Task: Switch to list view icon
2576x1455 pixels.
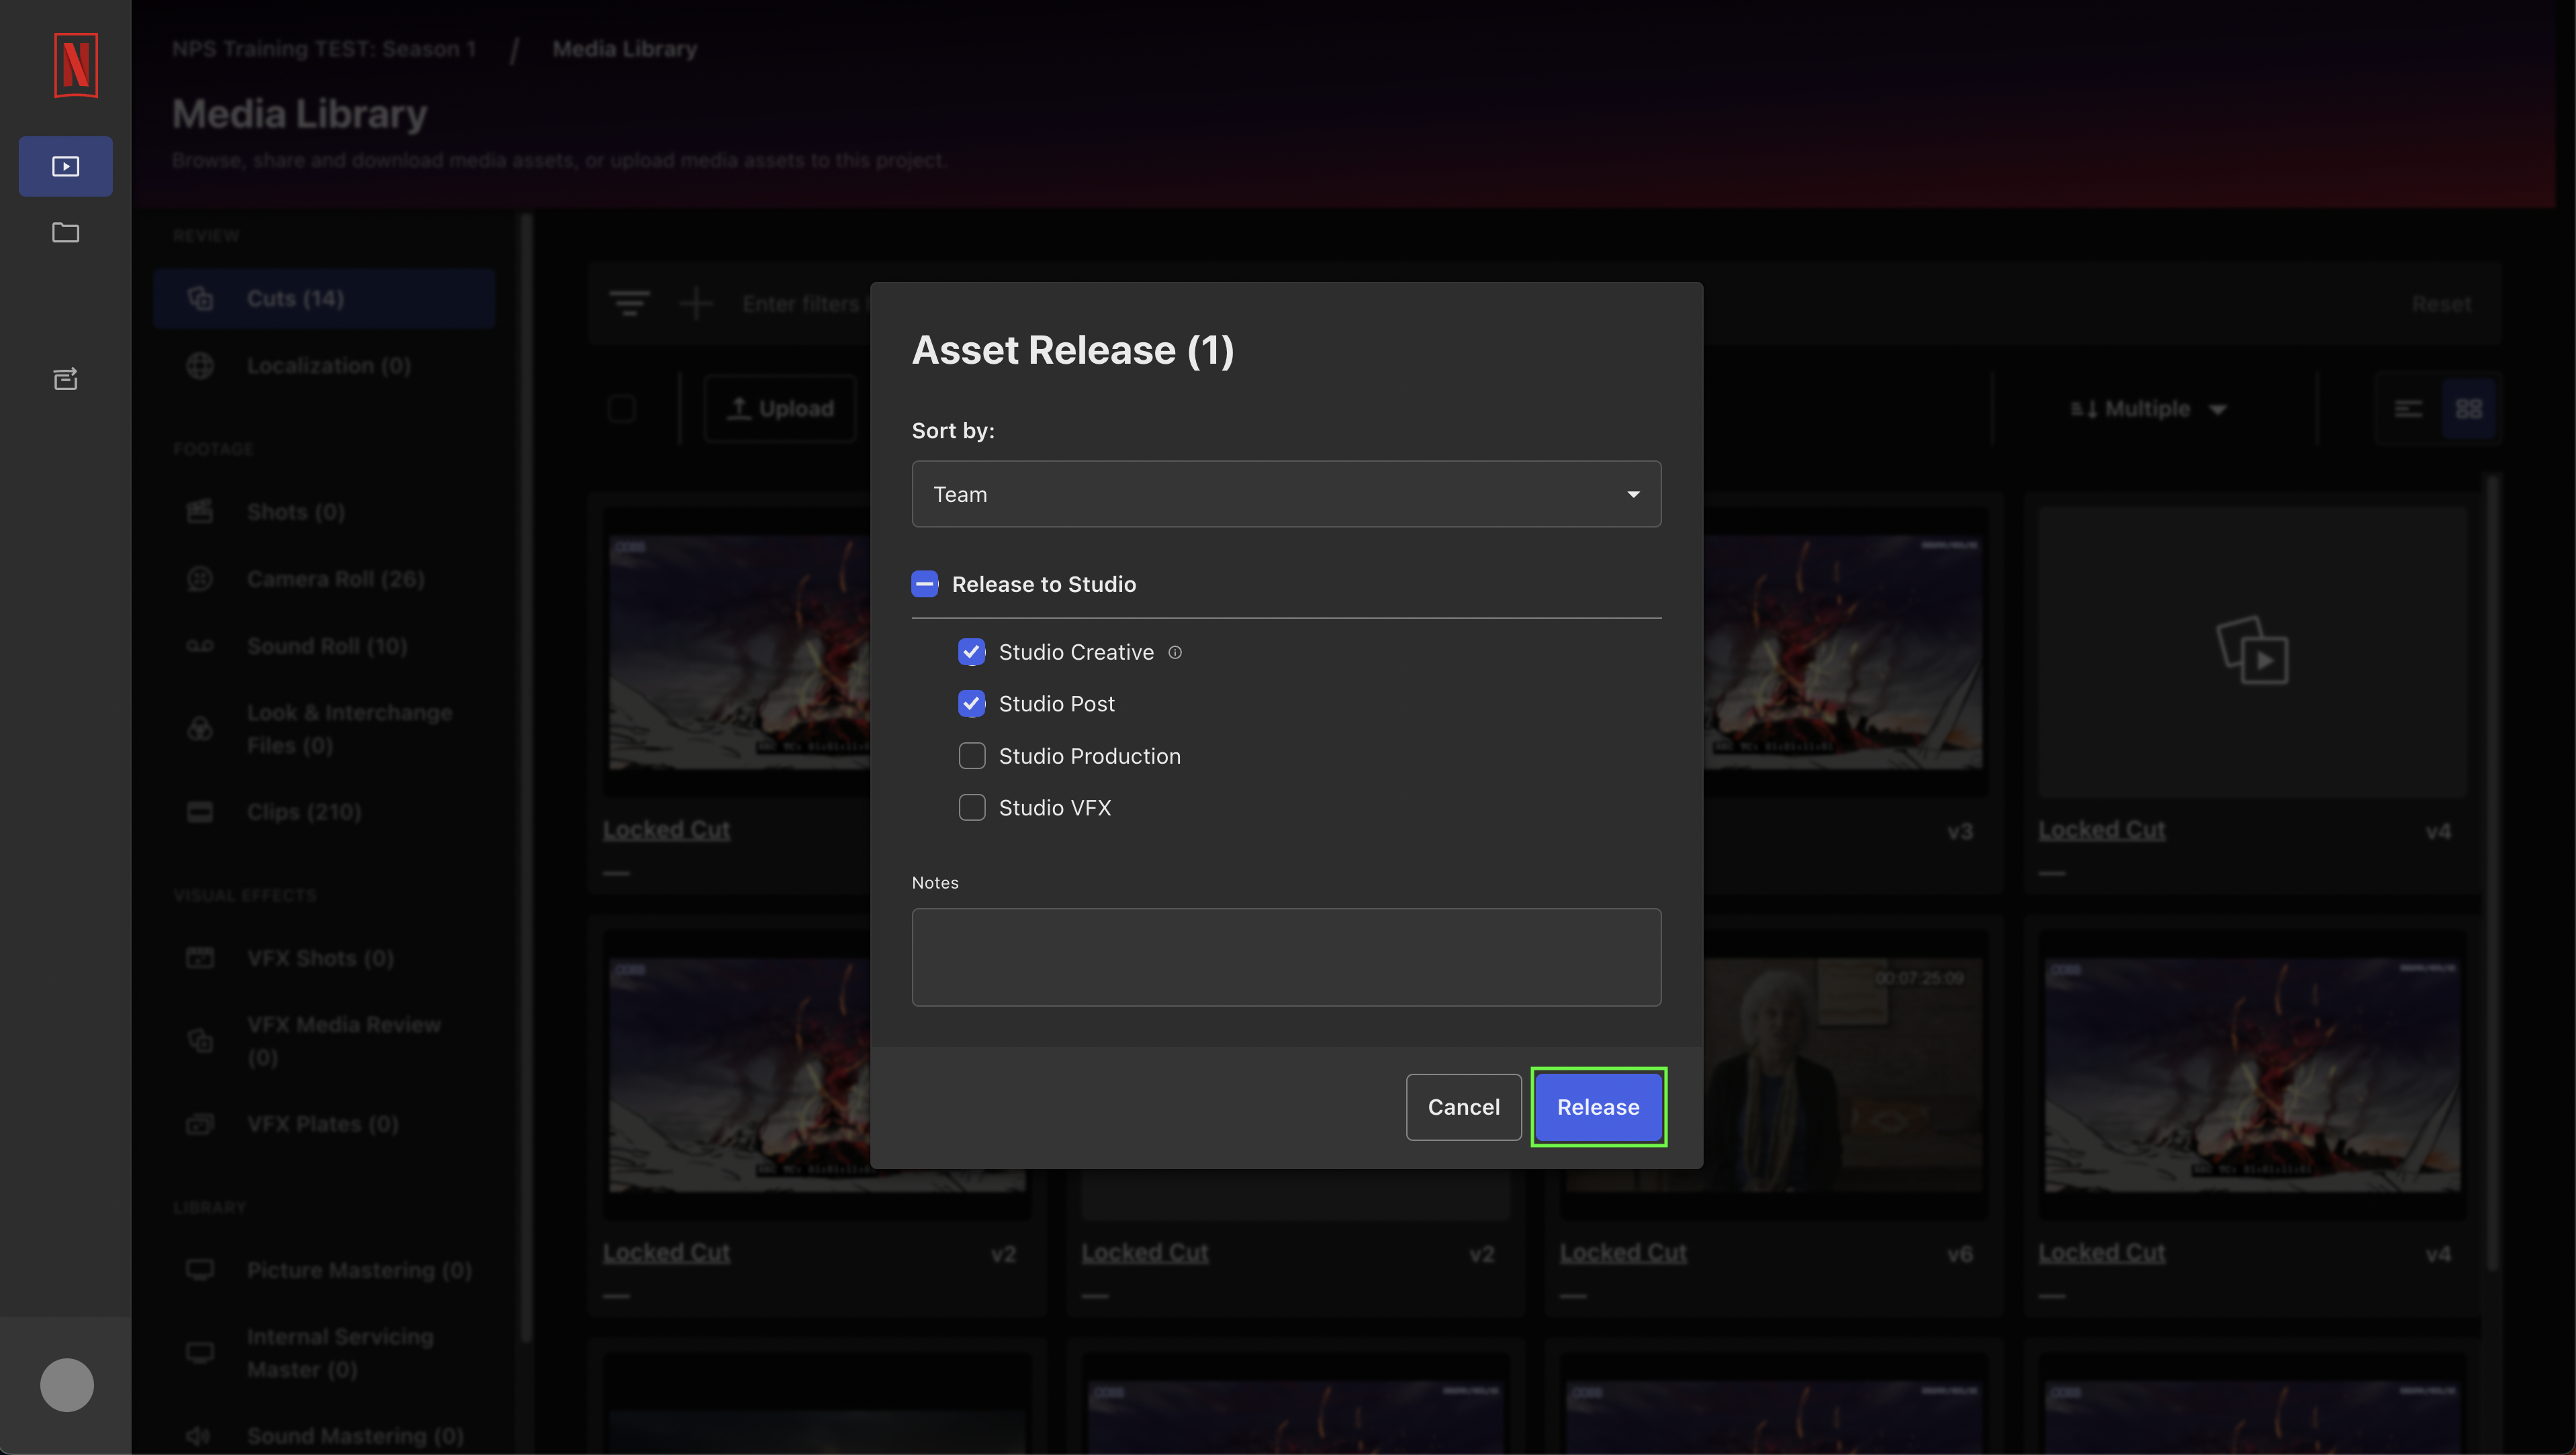Action: click(2408, 409)
